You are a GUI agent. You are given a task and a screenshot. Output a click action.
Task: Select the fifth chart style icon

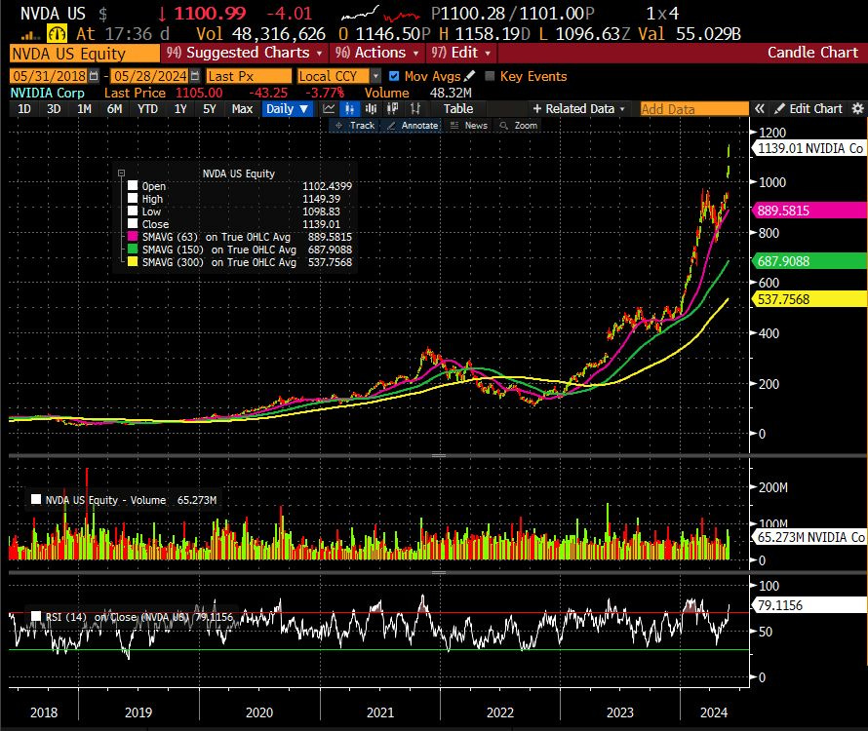415,108
